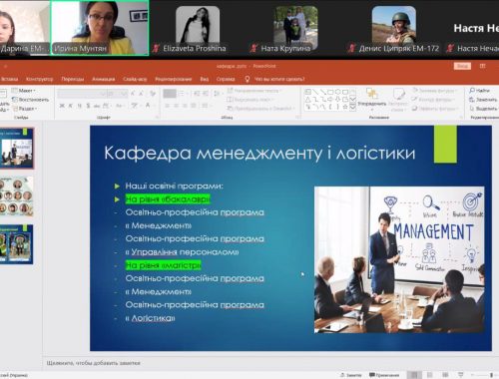
Task: Toggle the Примечания comments pane button
Action: pos(384,375)
